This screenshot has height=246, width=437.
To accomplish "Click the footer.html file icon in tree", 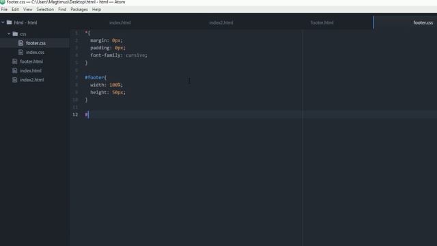I will pyautogui.click(x=15, y=61).
